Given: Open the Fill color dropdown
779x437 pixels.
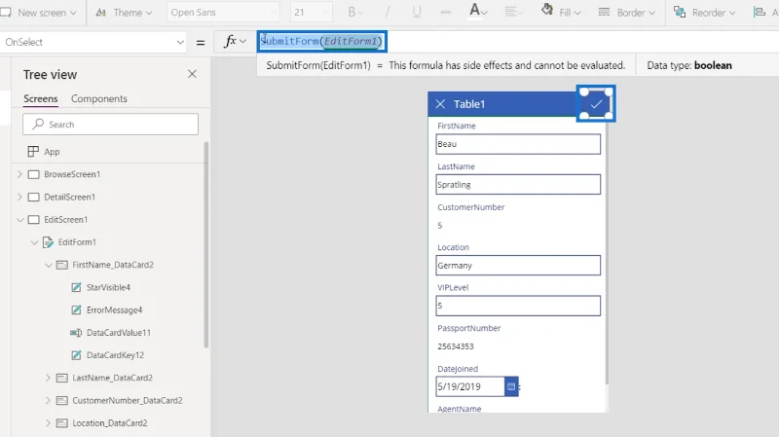Looking at the screenshot, I should tap(561, 12).
